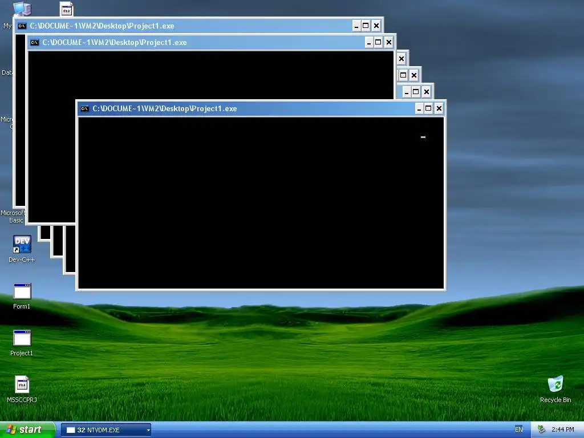
Task: Click the Microsoft Basic desktop icon label
Action: pyautogui.click(x=14, y=216)
